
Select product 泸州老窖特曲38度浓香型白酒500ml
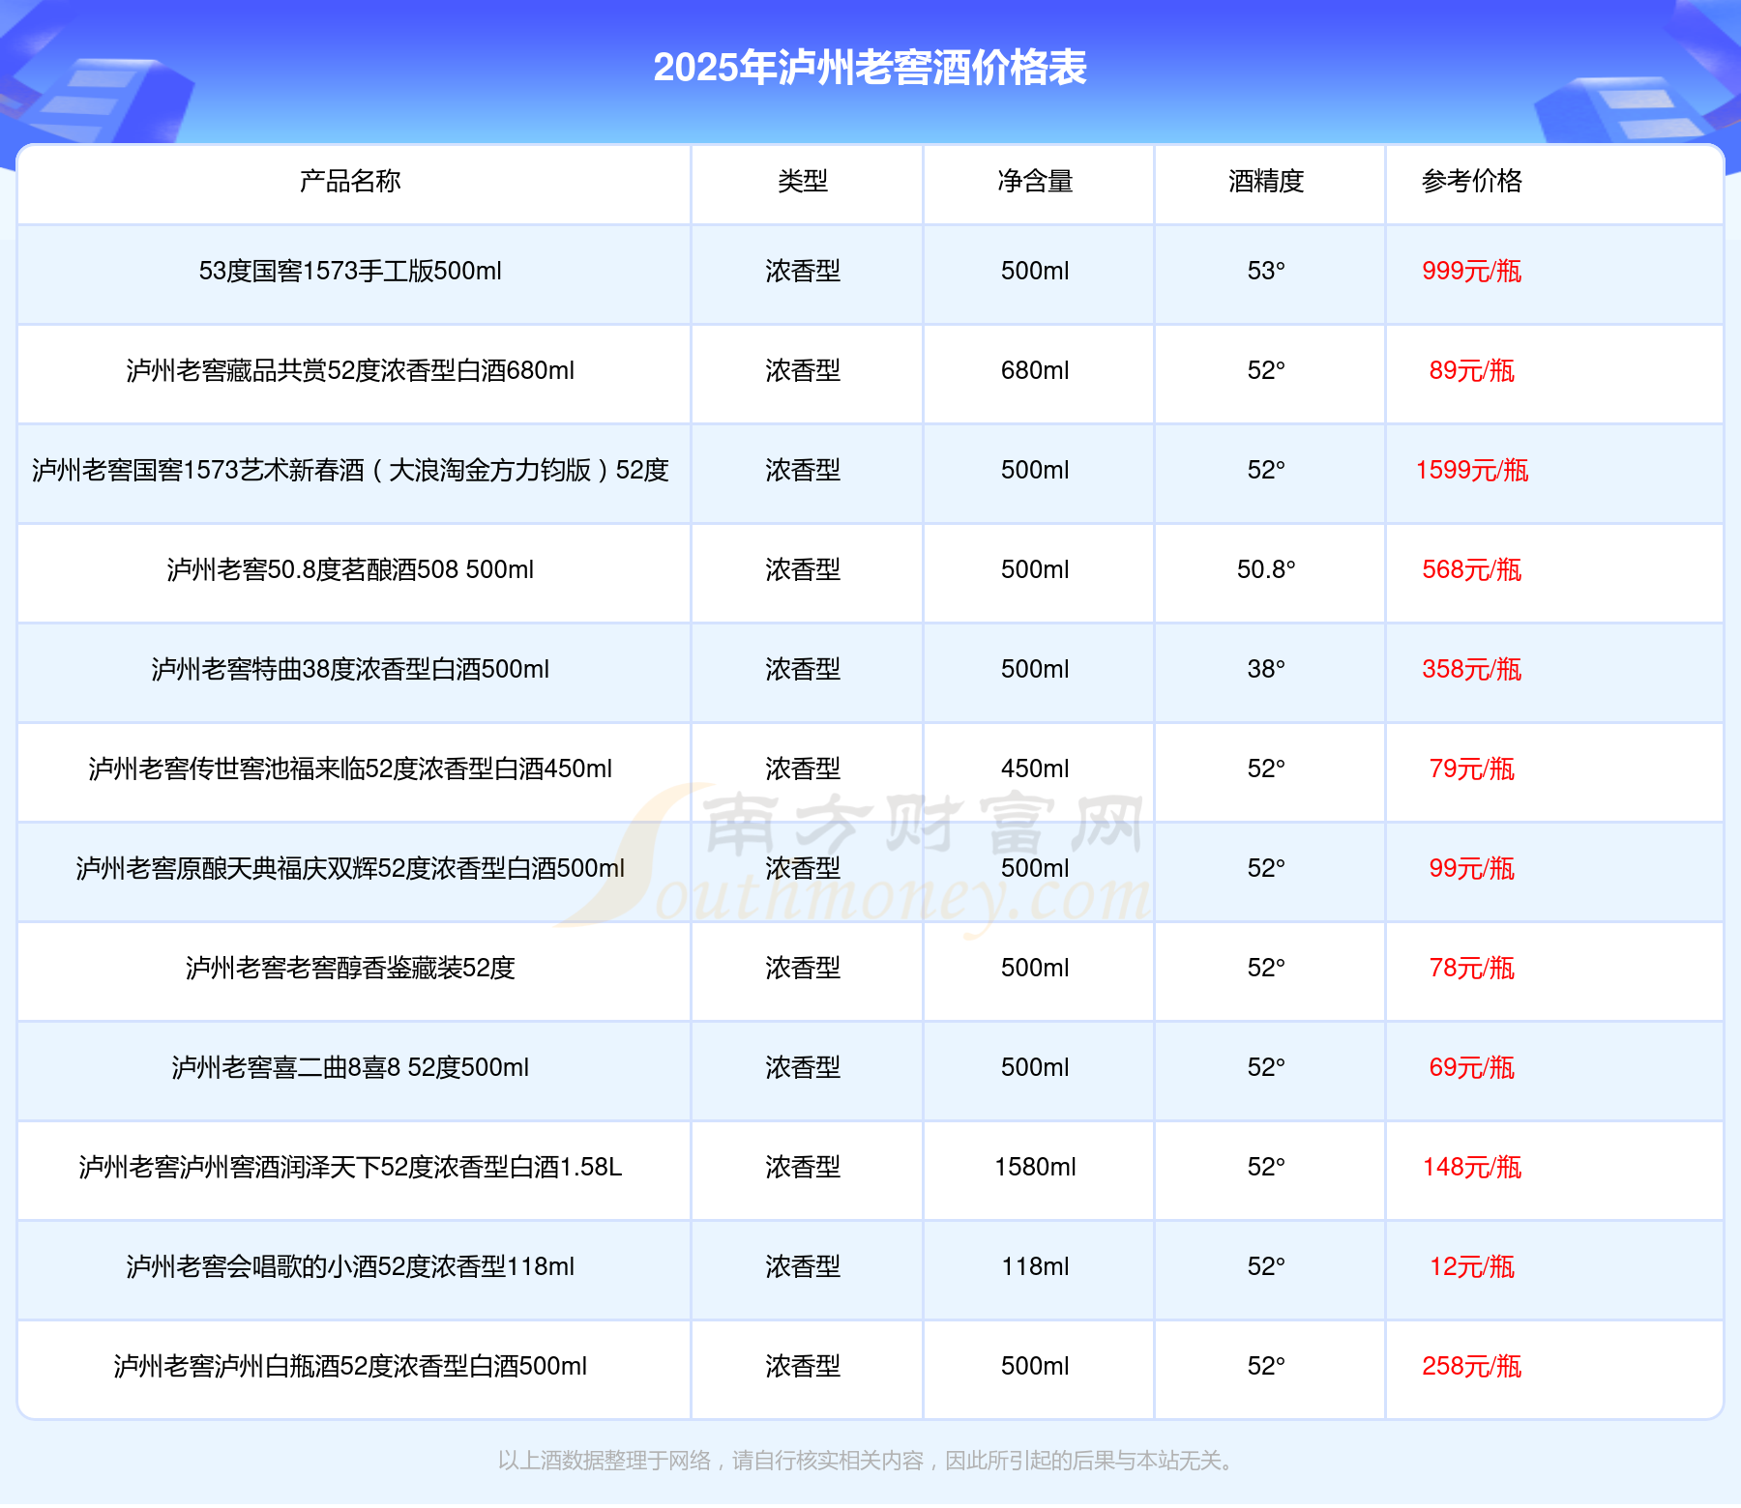(350, 669)
